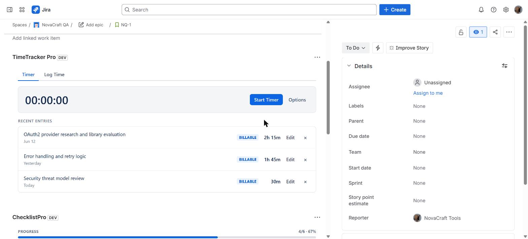528x239 pixels.
Task: Open work item more actions menu
Action: 509,32
